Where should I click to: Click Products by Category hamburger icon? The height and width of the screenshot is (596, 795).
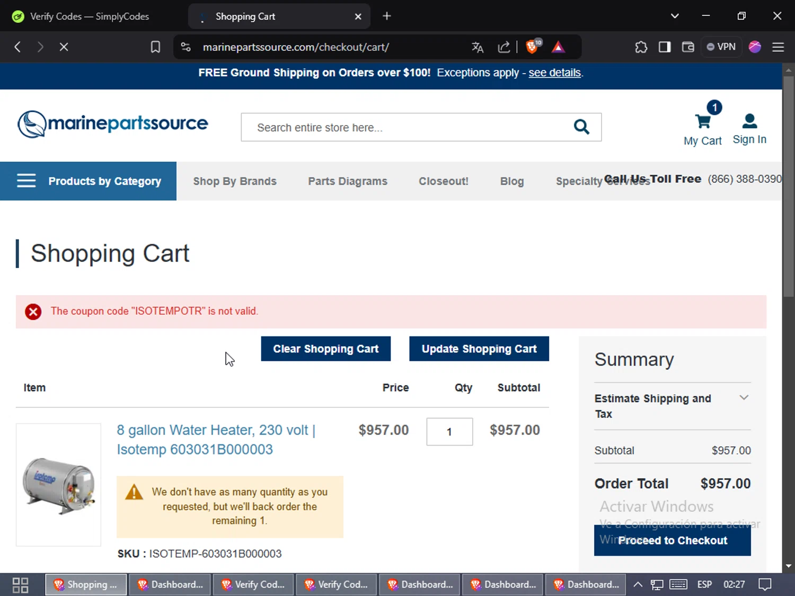(x=26, y=181)
